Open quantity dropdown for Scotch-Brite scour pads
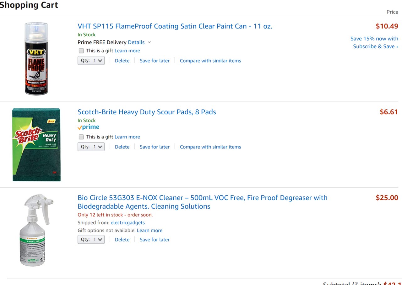 [91, 147]
